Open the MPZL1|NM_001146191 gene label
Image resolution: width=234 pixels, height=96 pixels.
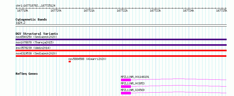tap(135, 77)
